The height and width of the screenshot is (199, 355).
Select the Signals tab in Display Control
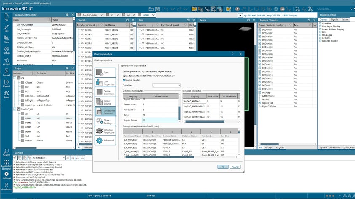(x=334, y=20)
